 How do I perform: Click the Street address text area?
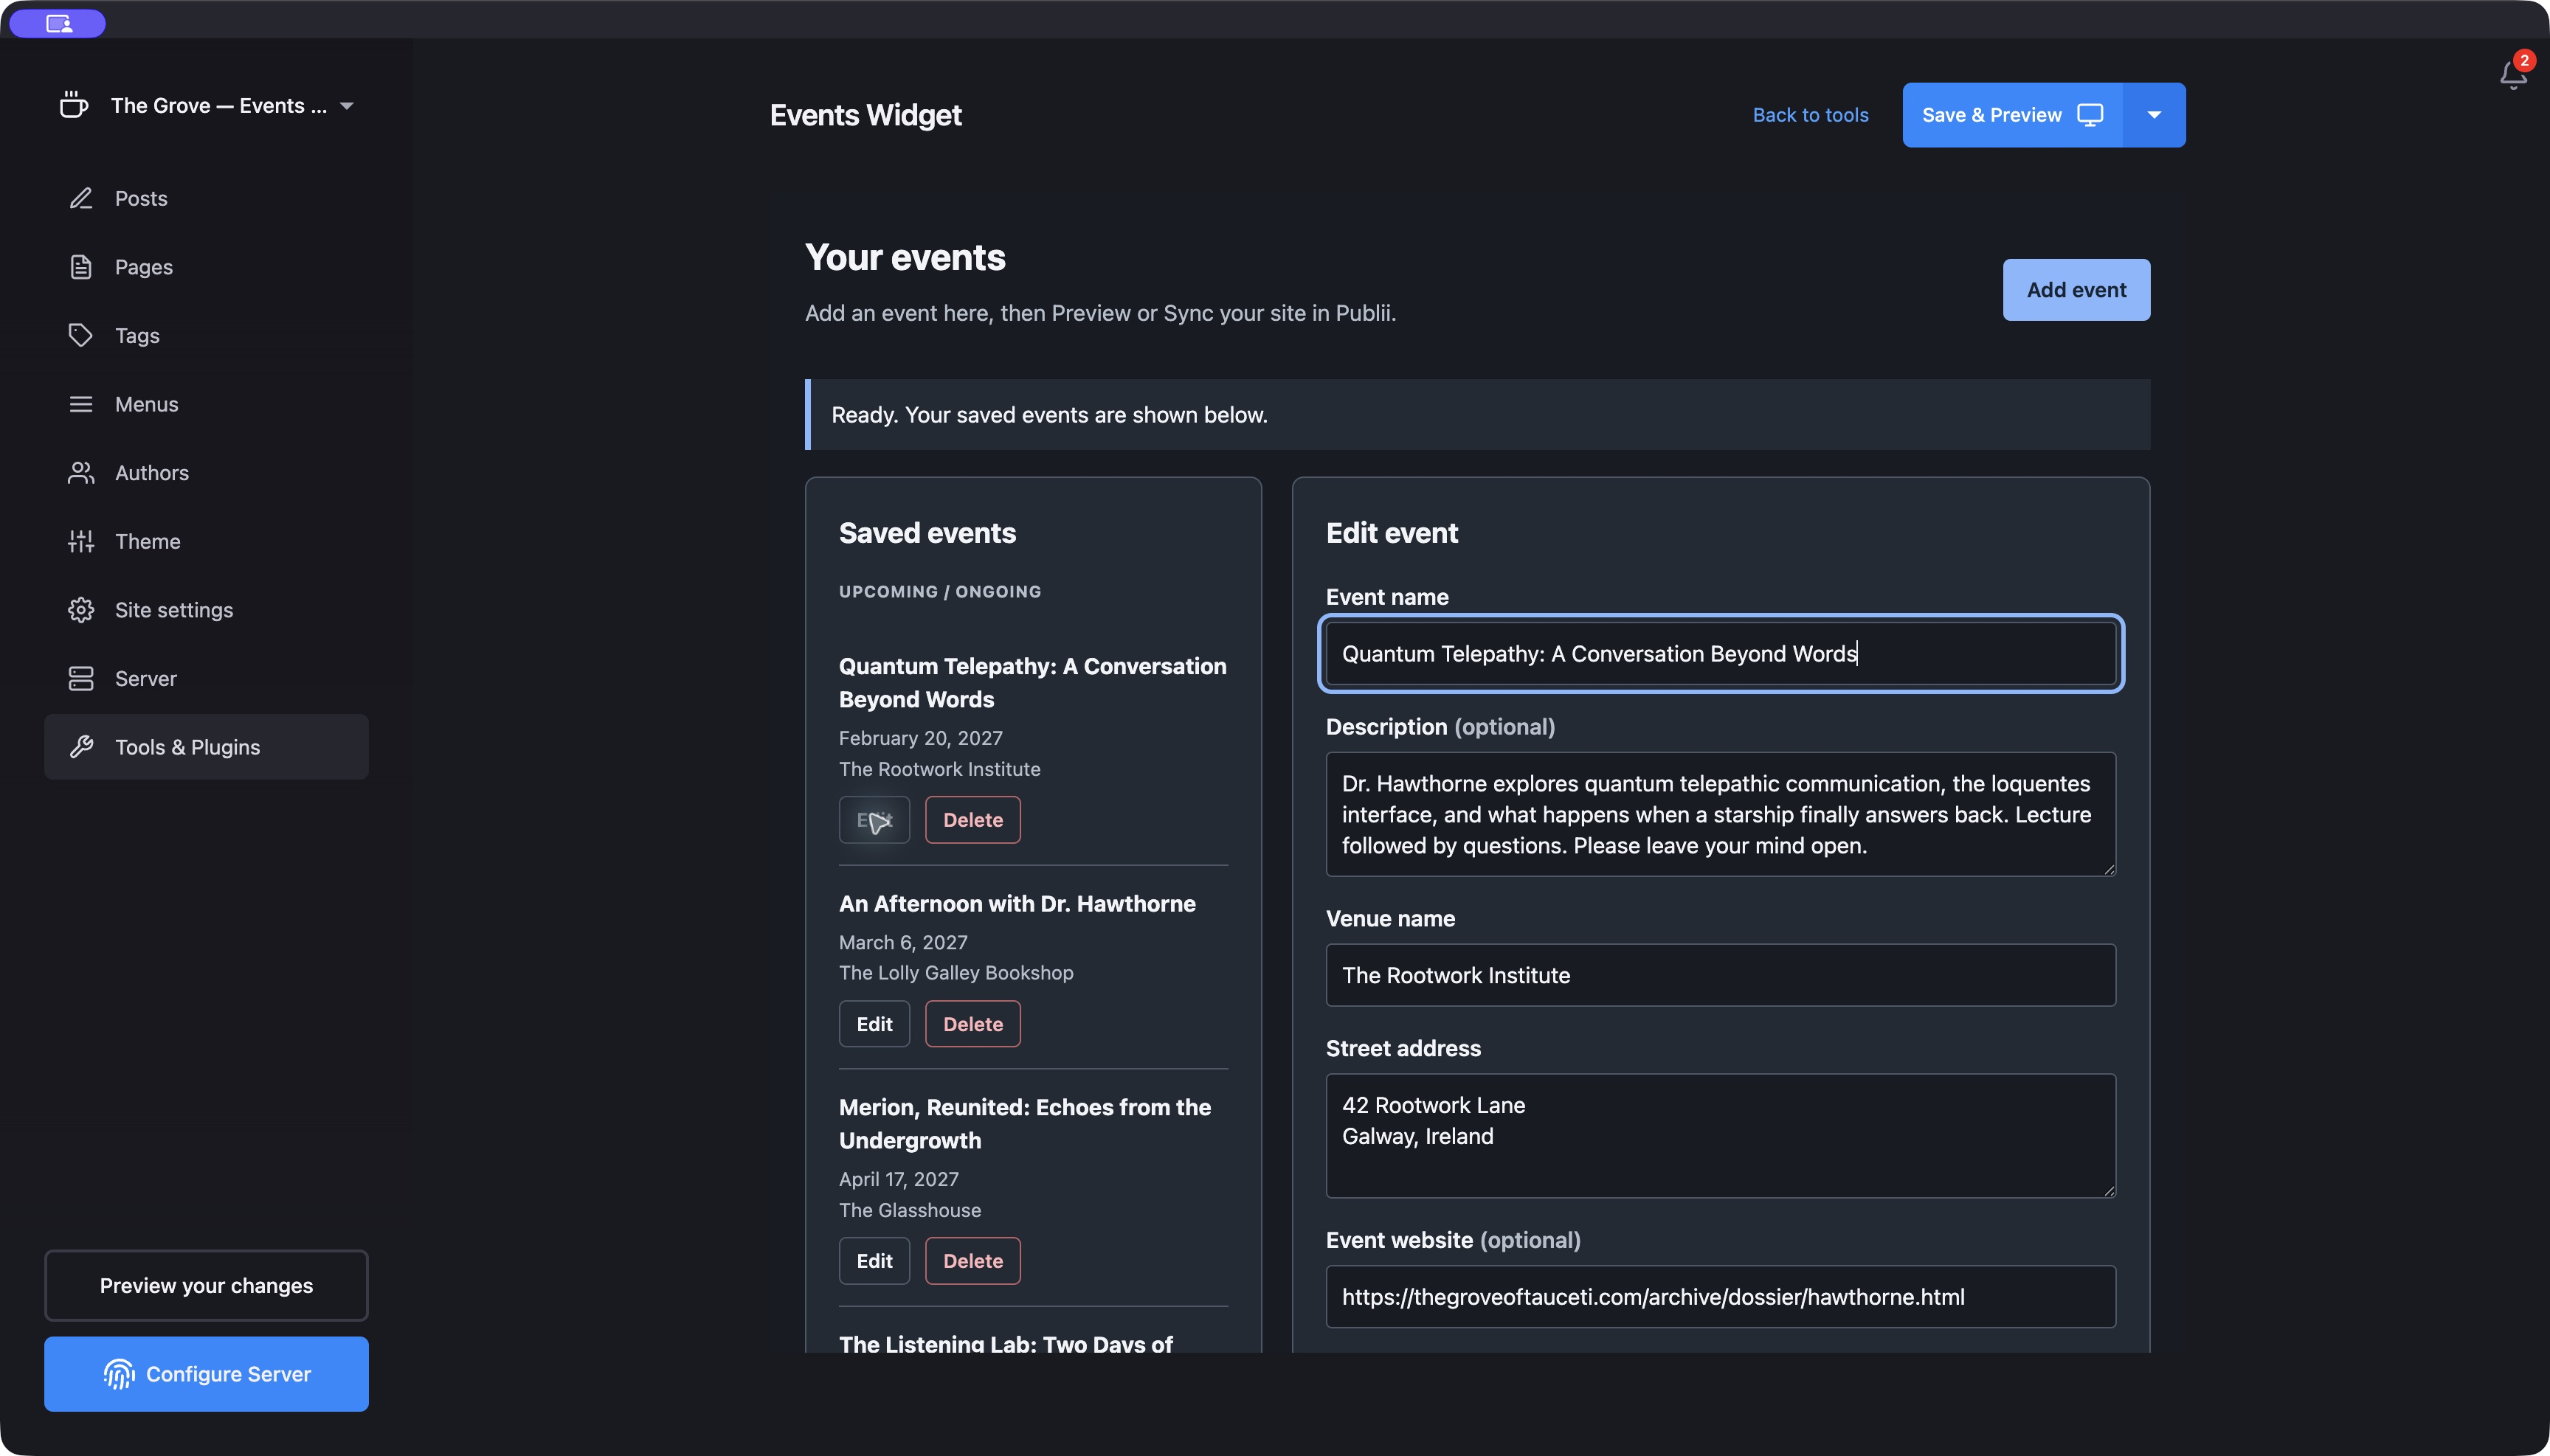(1721, 1136)
